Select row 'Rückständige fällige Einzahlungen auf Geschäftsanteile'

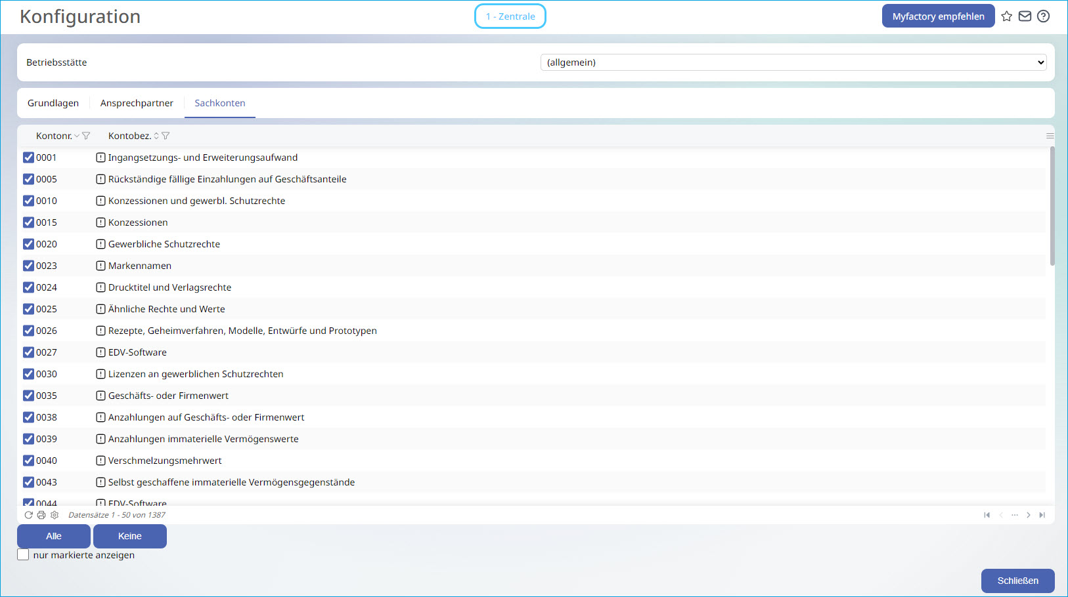coord(531,179)
